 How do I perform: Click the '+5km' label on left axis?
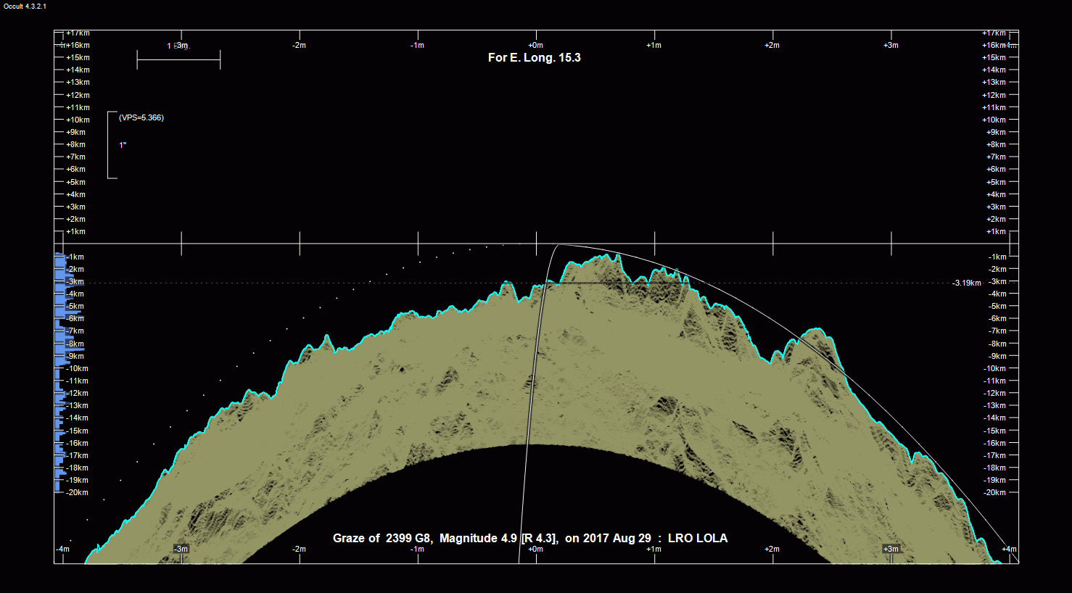[x=75, y=182]
